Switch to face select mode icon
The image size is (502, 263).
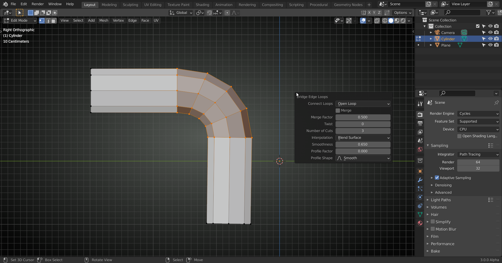(x=54, y=21)
